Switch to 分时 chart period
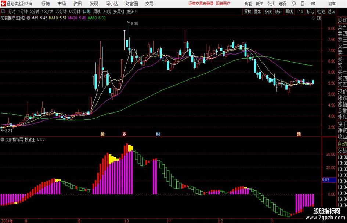This screenshot has width=347, height=223. pyautogui.click(x=12, y=11)
